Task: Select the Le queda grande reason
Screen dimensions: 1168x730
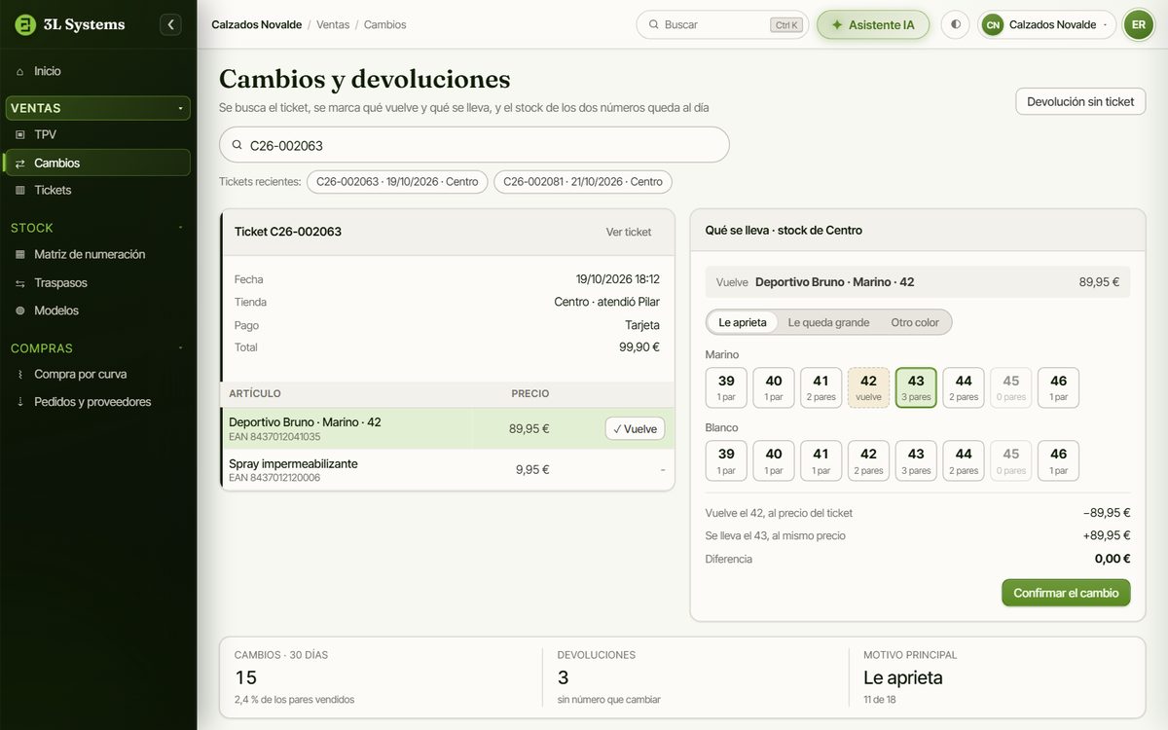Action: coord(828,322)
